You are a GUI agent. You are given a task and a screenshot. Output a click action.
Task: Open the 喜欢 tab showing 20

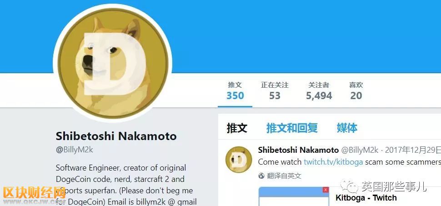tap(356, 91)
